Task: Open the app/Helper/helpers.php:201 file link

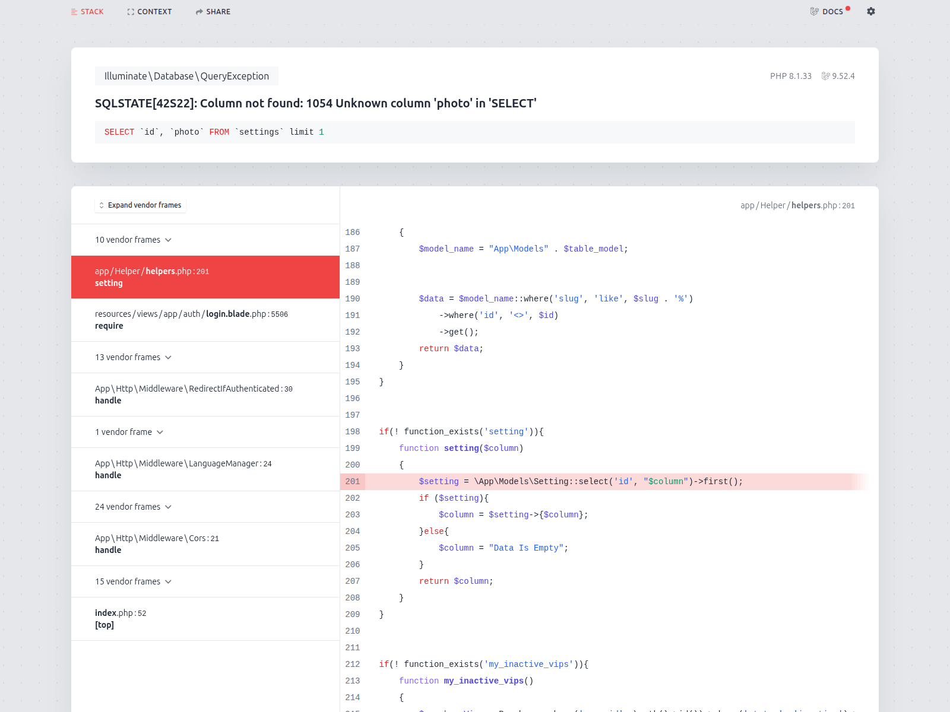Action: pos(797,205)
